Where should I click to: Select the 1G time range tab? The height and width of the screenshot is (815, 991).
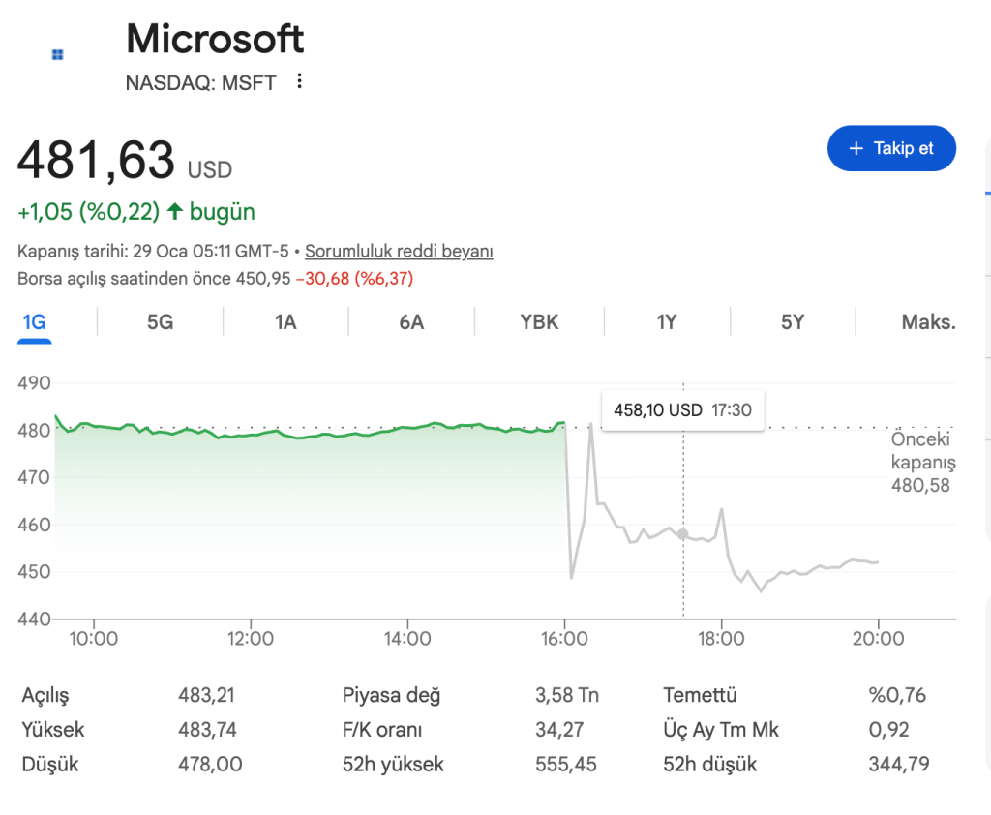(35, 322)
